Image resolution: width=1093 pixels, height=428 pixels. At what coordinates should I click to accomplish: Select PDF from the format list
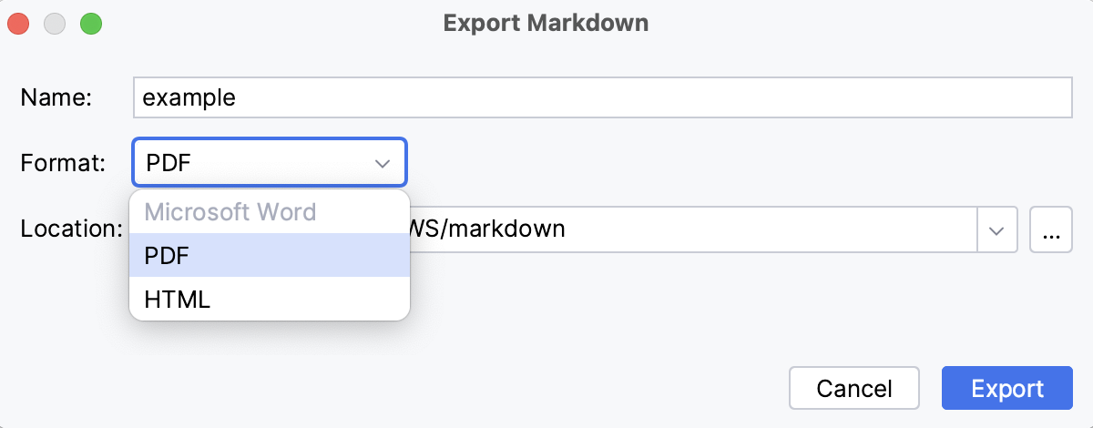tap(167, 256)
